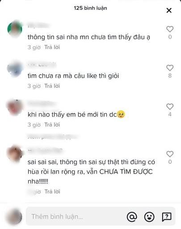Open avatar of fourth commenter
The width and height of the screenshot is (181, 229).
[x=14, y=154]
